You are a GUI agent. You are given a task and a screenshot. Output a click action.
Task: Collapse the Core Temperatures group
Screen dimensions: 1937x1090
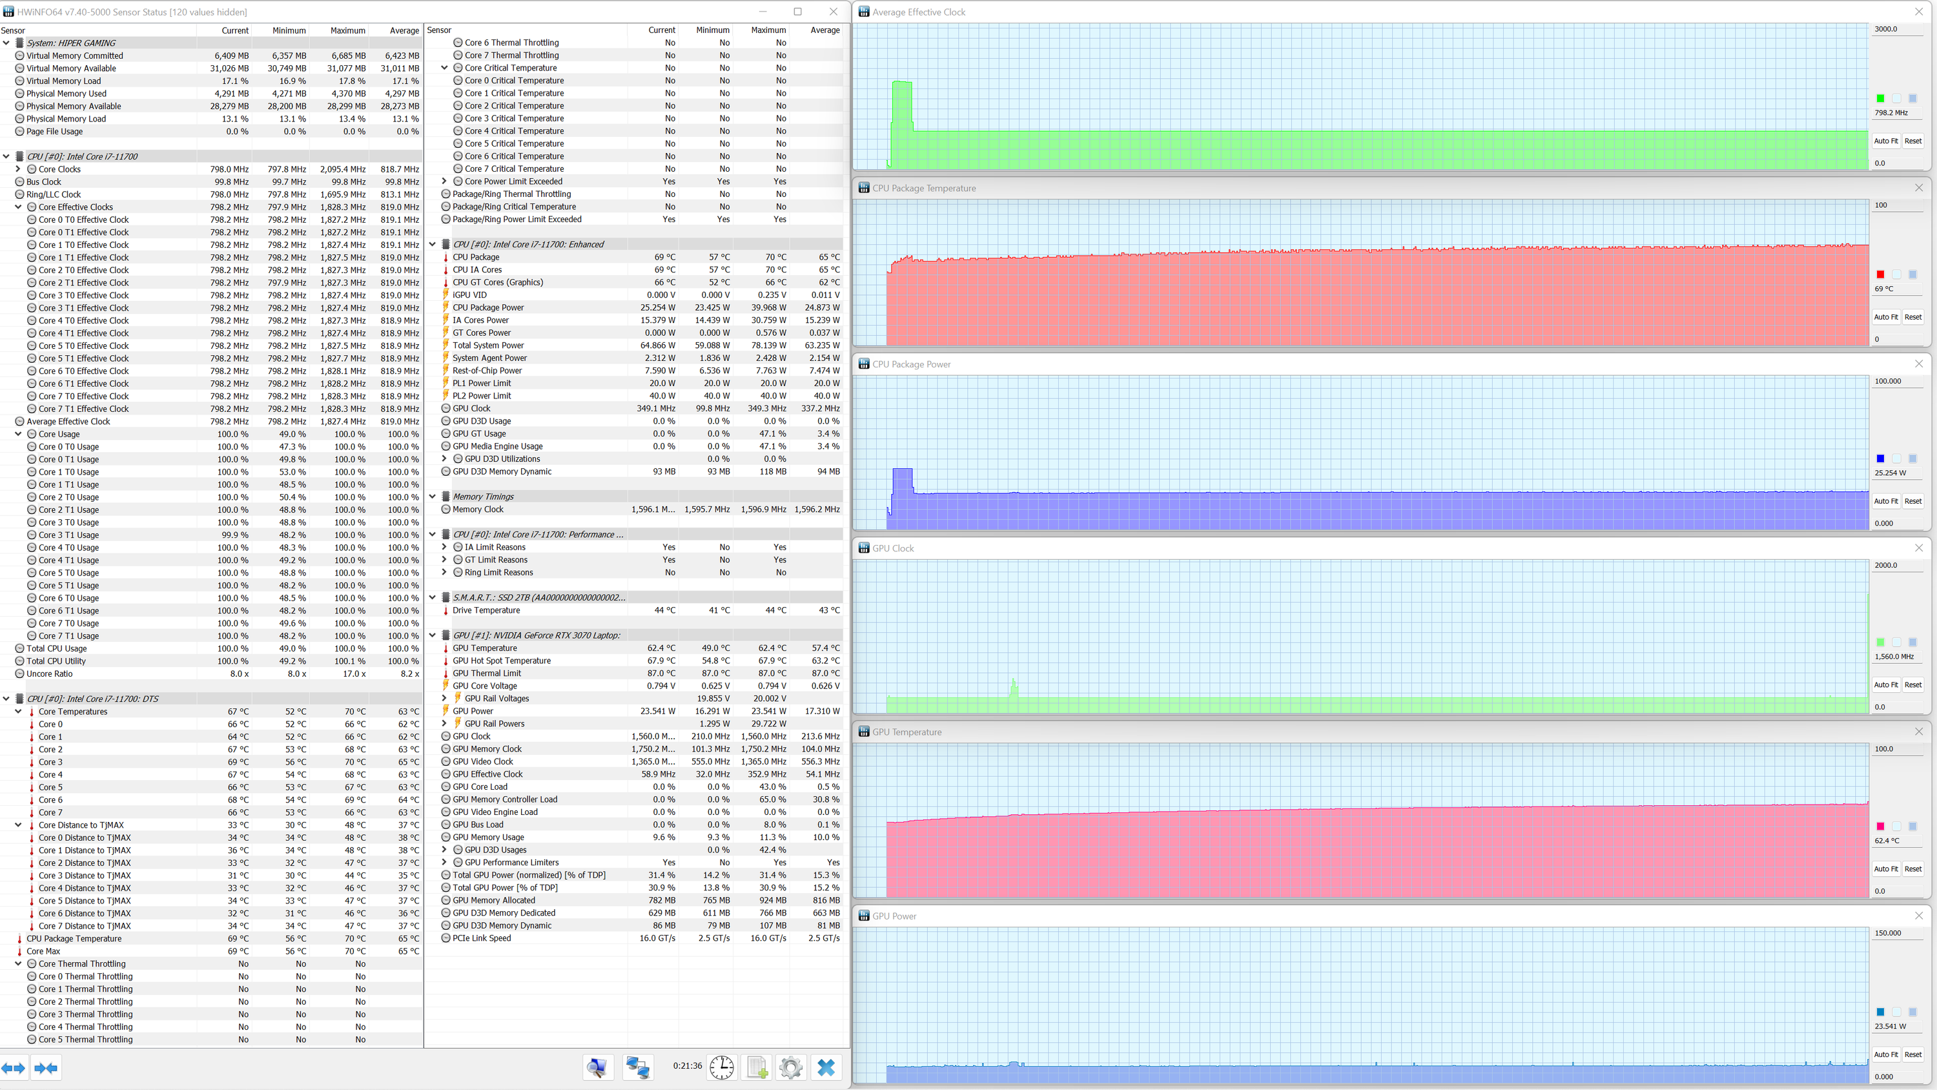[x=19, y=712]
